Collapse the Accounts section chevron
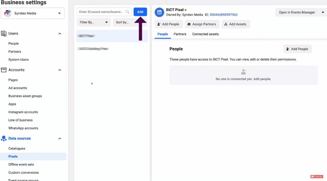The width and height of the screenshot is (327, 181). click(x=60, y=70)
